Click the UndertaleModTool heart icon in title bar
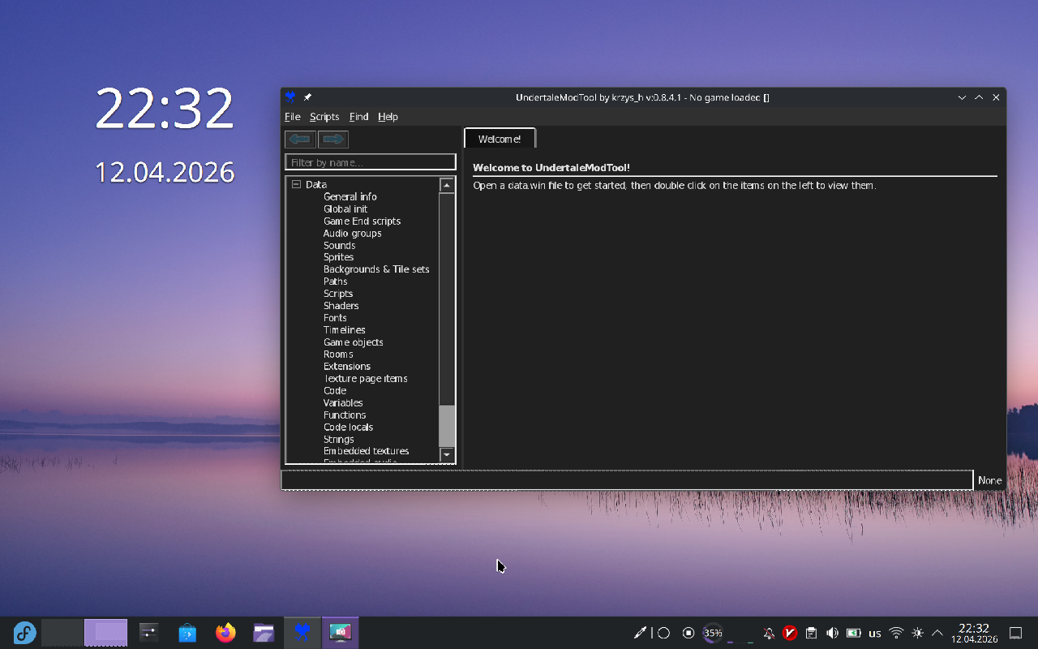This screenshot has width=1038, height=649. click(x=290, y=97)
